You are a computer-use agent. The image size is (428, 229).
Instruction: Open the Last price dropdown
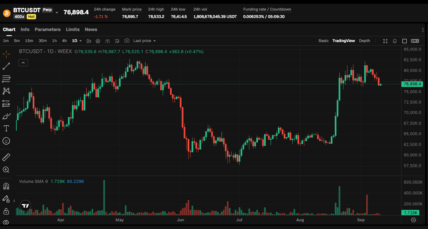click(144, 41)
